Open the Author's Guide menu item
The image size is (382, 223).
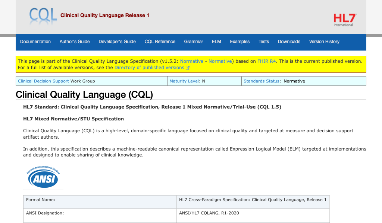pos(75,42)
